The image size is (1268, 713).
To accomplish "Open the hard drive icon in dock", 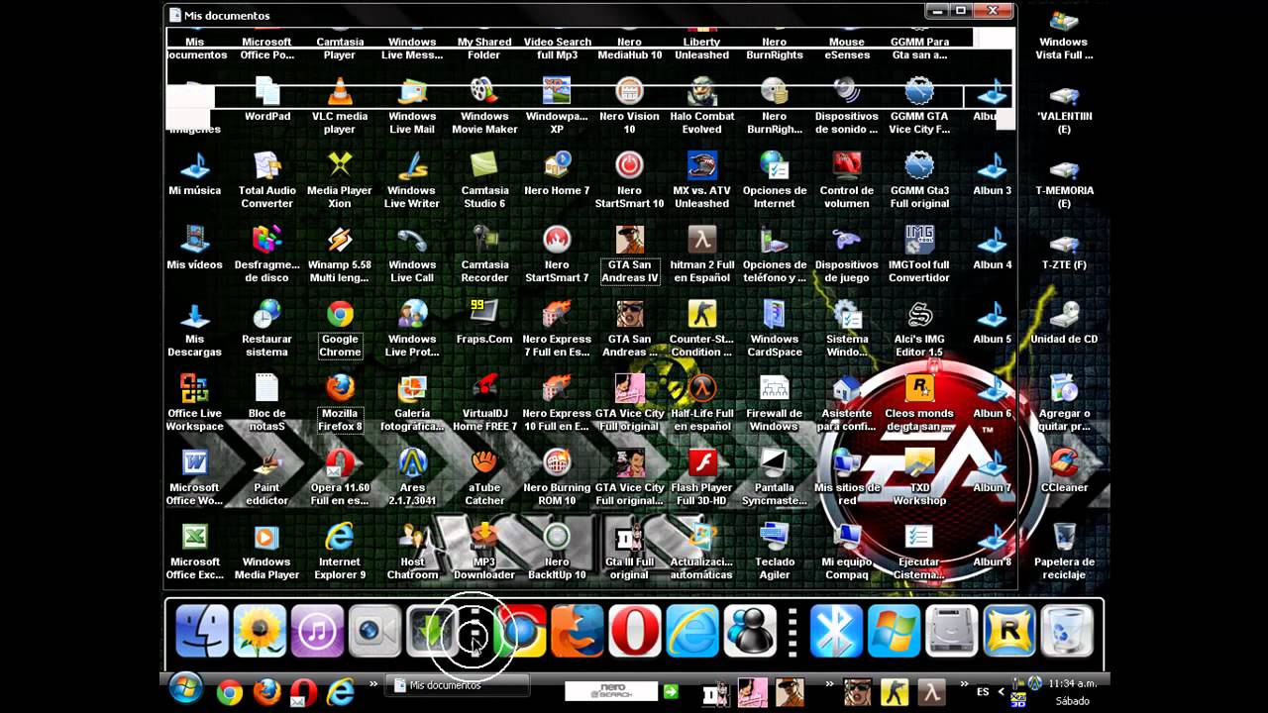I will click(951, 631).
